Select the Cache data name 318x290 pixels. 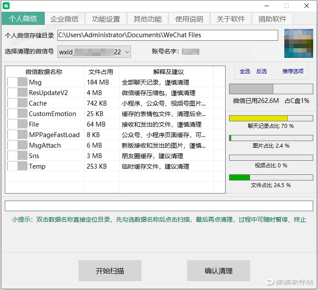(x=38, y=103)
